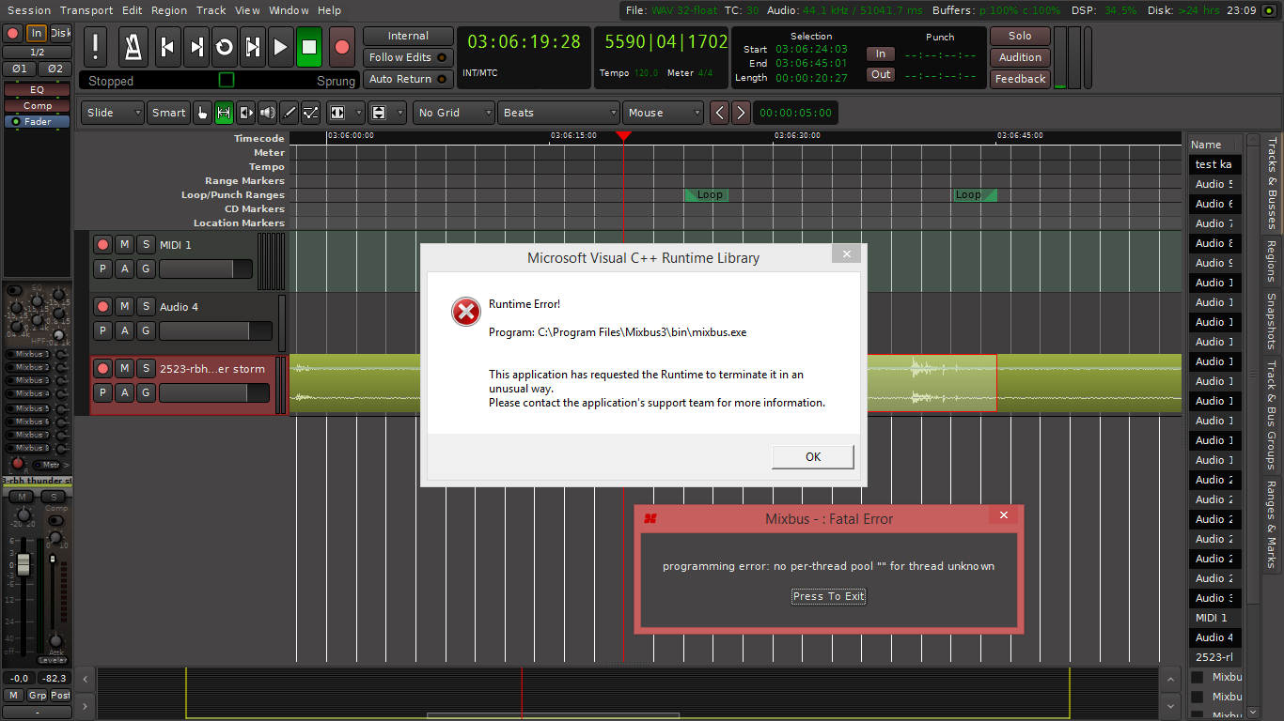This screenshot has width=1284, height=721.
Task: Choose the Audition speaker tool
Action: pos(268,113)
